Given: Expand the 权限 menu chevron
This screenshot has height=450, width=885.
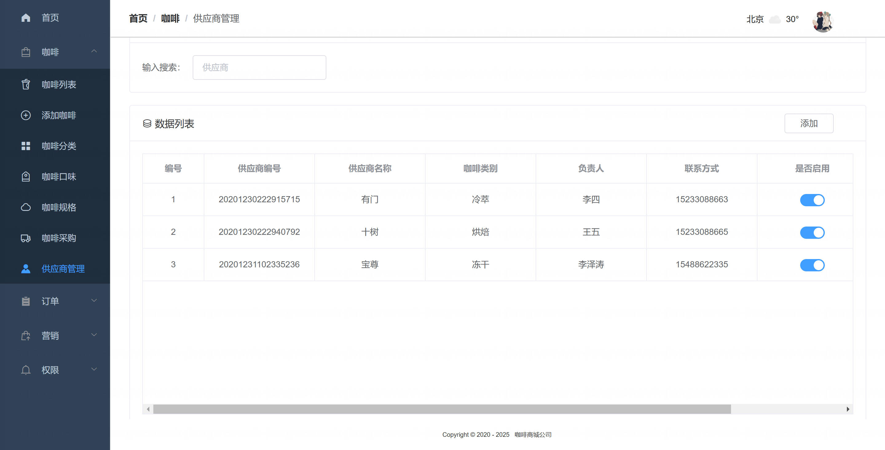Looking at the screenshot, I should 94,369.
